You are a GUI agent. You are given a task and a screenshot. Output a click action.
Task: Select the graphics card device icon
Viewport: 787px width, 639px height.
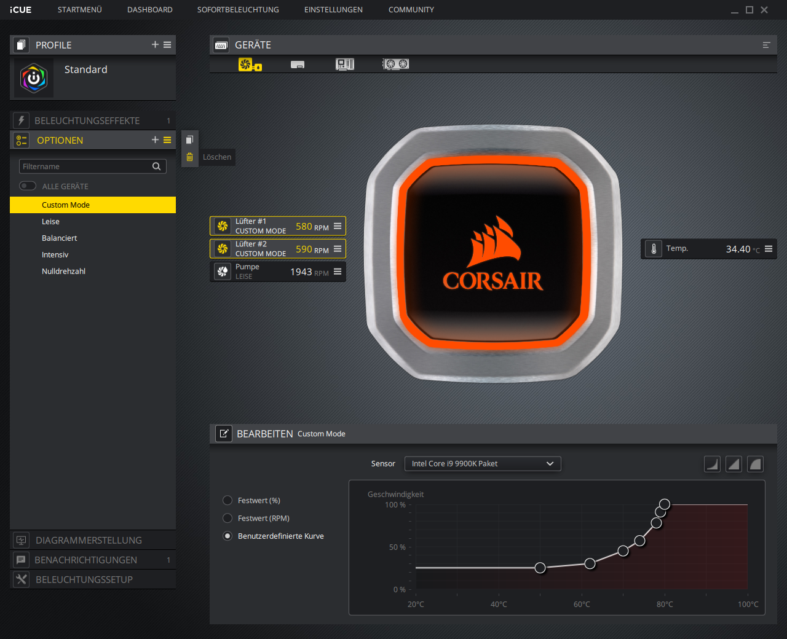coord(396,64)
